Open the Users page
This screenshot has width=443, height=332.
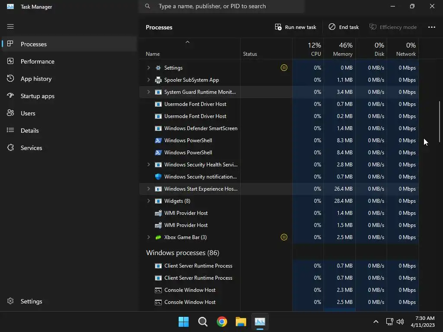pyautogui.click(x=69, y=113)
